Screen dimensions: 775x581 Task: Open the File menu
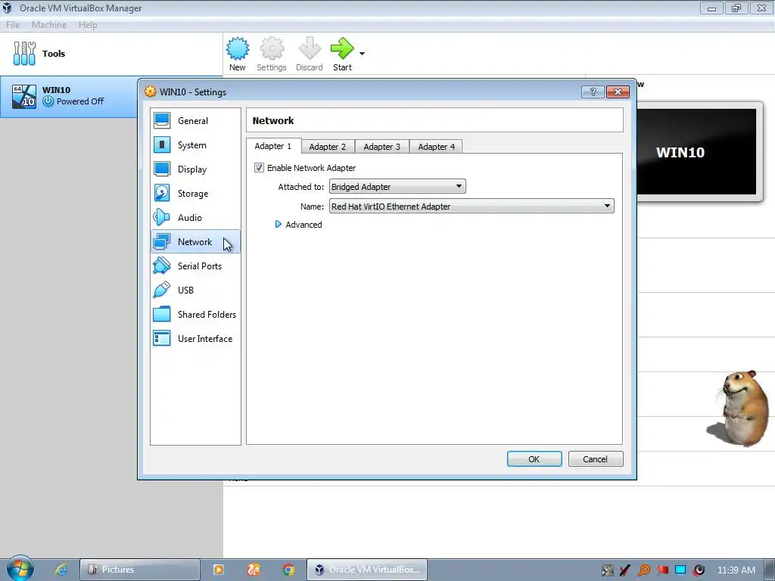pyautogui.click(x=13, y=25)
